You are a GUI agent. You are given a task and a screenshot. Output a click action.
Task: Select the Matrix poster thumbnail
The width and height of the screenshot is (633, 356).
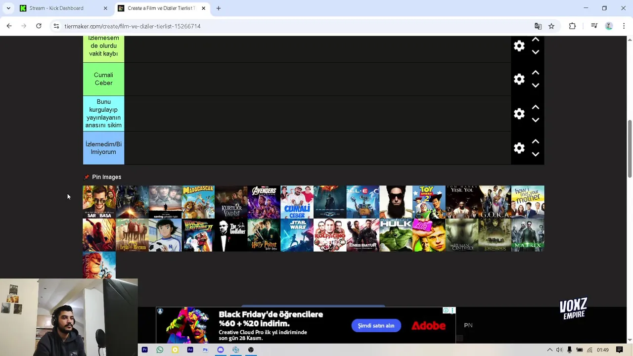(x=528, y=235)
